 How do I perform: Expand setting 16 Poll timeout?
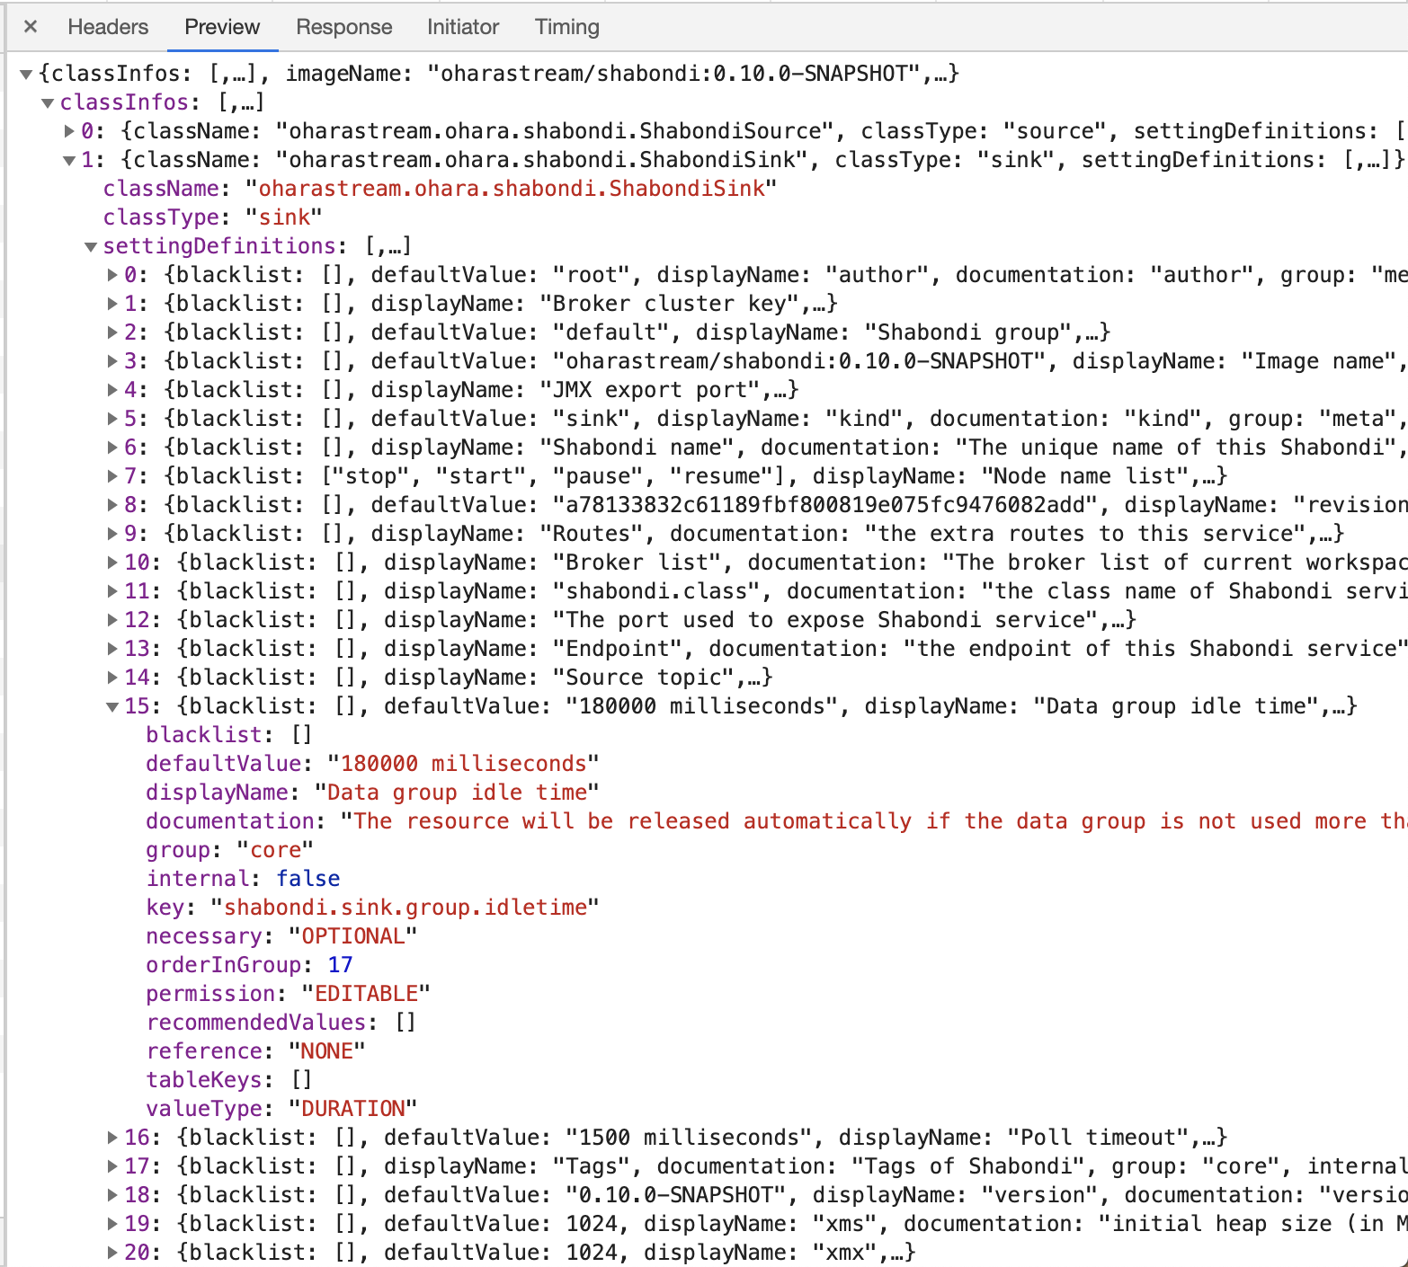tap(112, 1138)
